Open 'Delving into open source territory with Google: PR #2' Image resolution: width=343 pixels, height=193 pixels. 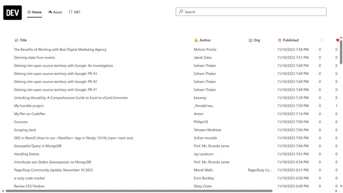coord(55,81)
